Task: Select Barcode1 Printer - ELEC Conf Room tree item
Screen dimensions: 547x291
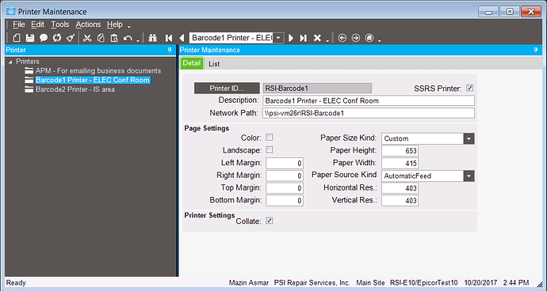Action: [93, 80]
